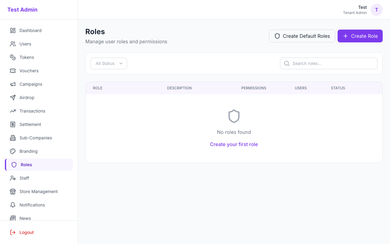Click the Settlement dollar receipt icon
The height and width of the screenshot is (244, 390).
point(13,124)
